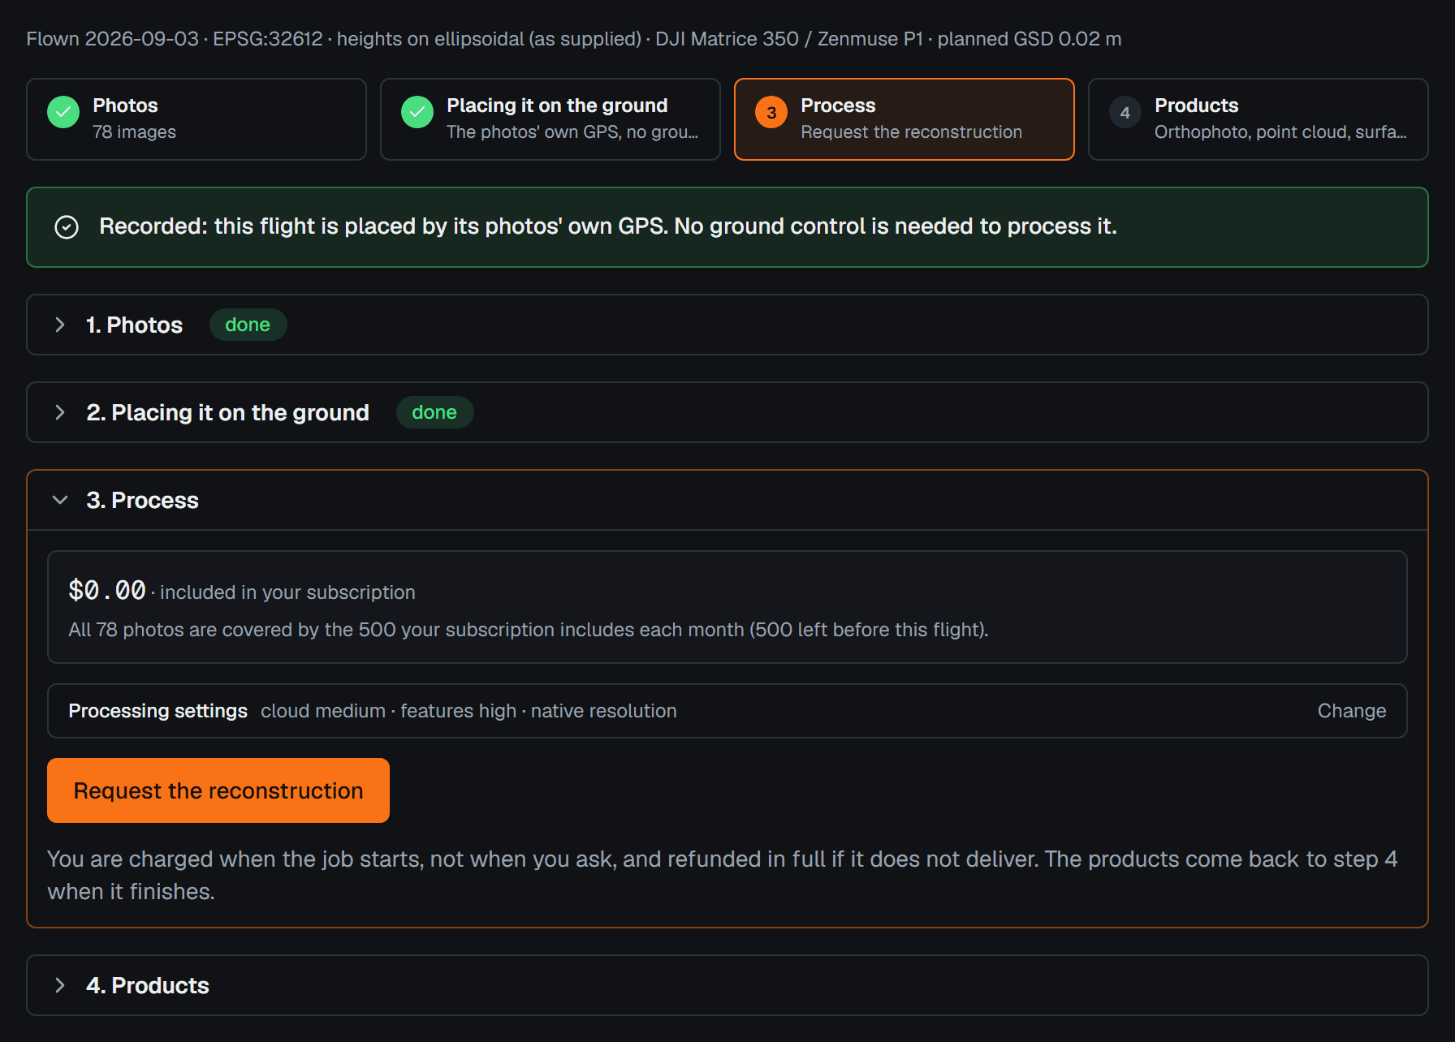Go to the Products step card
The image size is (1455, 1042).
pos(1259,119)
